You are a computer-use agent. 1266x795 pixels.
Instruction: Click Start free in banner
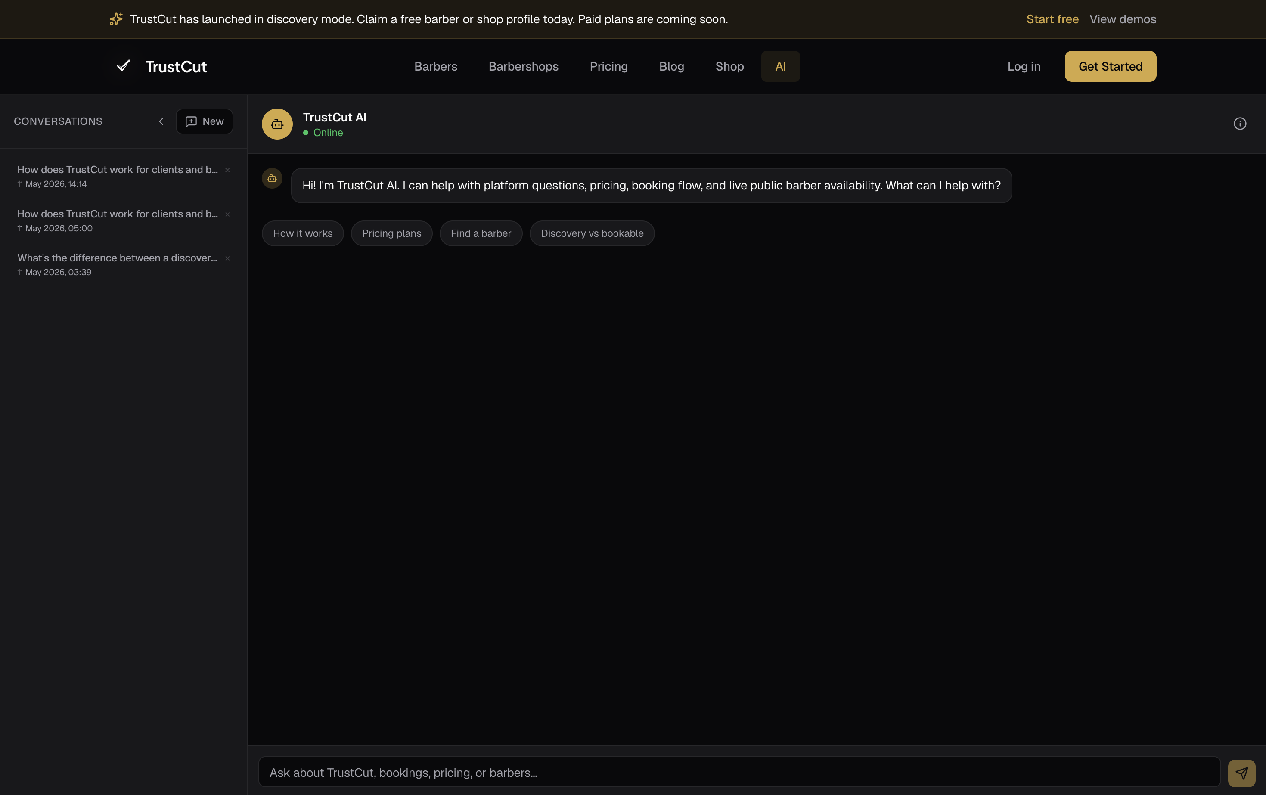[x=1052, y=19]
